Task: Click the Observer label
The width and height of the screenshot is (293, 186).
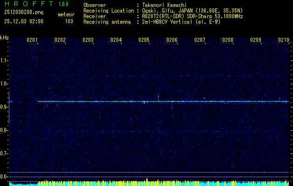Action: [95, 5]
